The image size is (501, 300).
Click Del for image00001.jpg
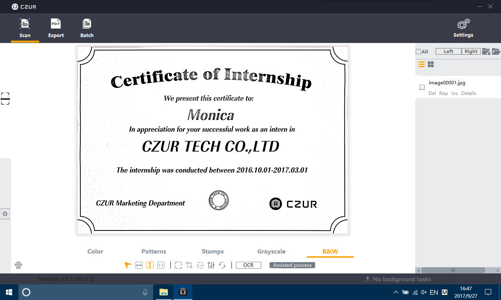(432, 93)
